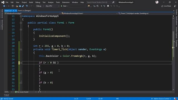Collapse the if (g > 0) block

(21, 73)
